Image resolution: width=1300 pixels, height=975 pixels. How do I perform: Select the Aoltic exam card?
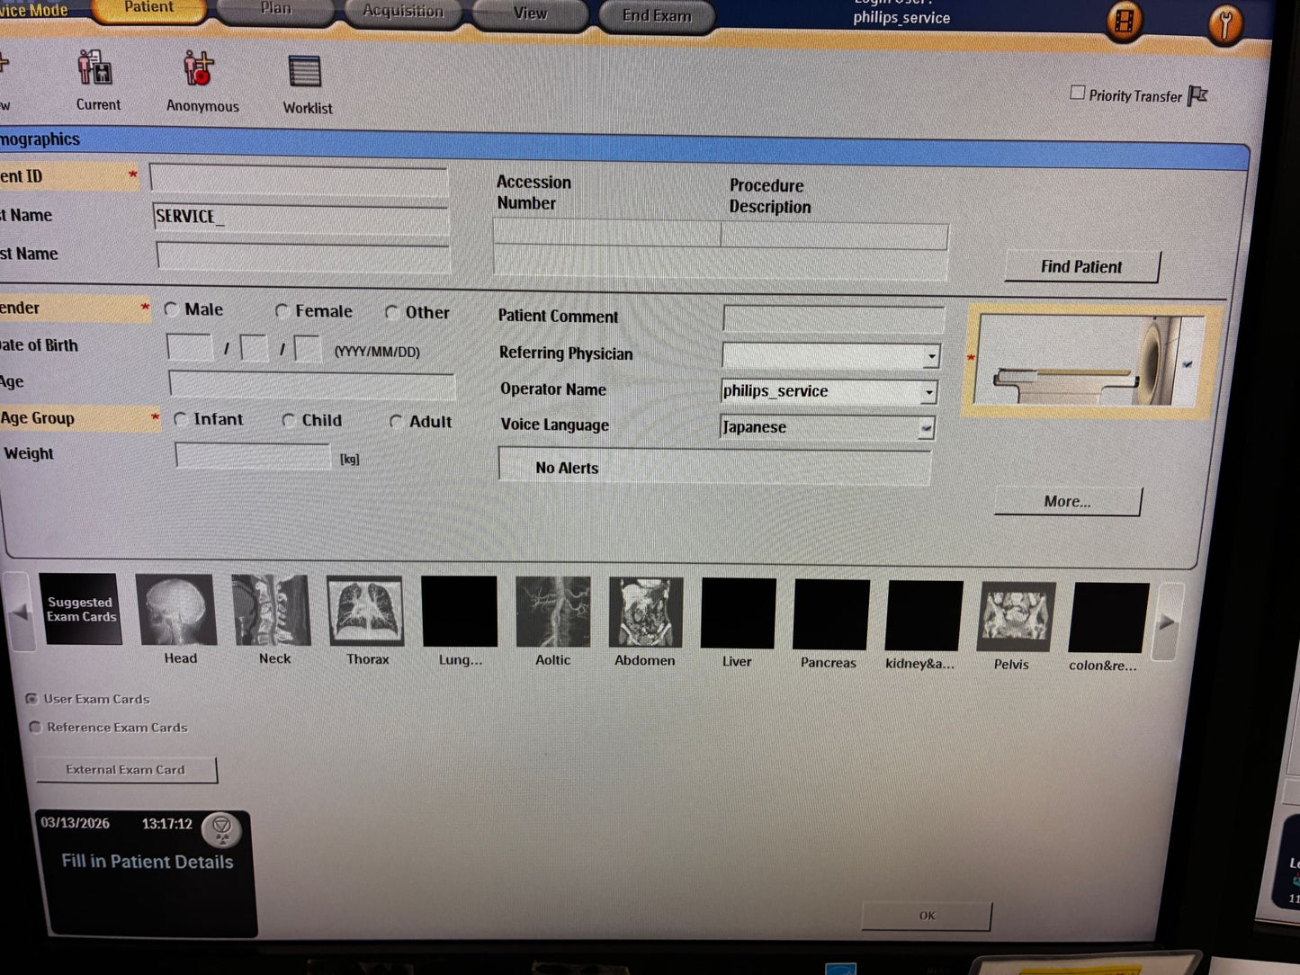pos(553,613)
